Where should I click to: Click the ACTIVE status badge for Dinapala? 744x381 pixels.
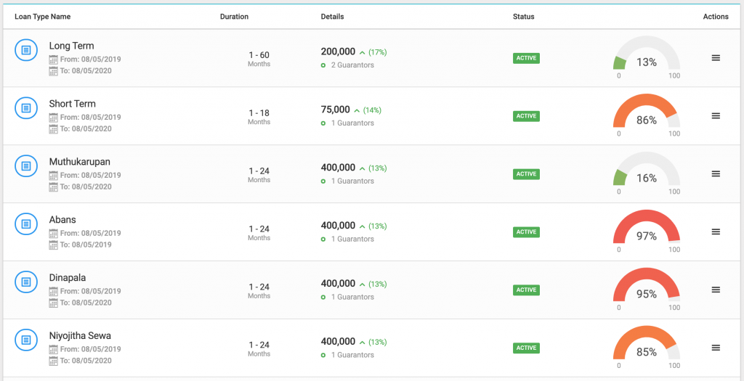pyautogui.click(x=526, y=290)
